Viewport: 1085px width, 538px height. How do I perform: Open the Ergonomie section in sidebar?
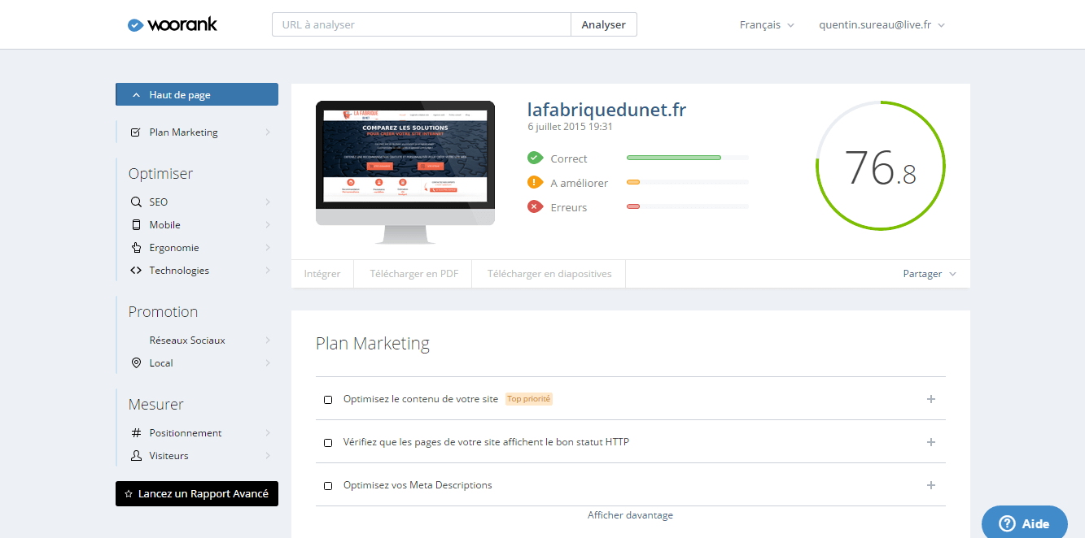pos(198,248)
